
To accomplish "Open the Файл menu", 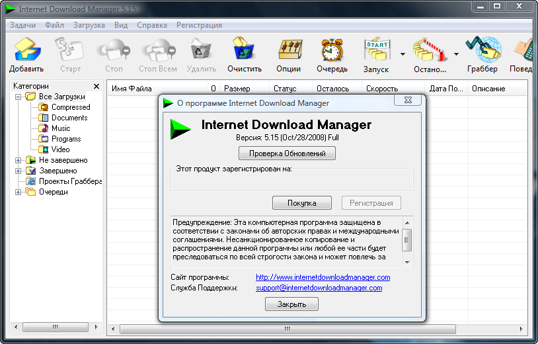I will tap(55, 25).
